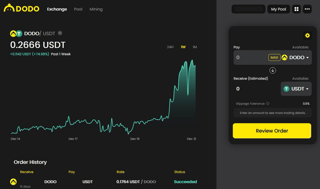Open the Mining tab
This screenshot has width=320, height=189.
(96, 9)
